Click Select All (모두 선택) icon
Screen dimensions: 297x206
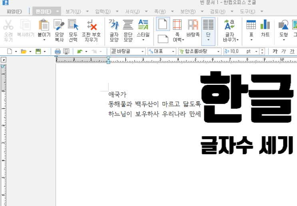tap(73, 25)
